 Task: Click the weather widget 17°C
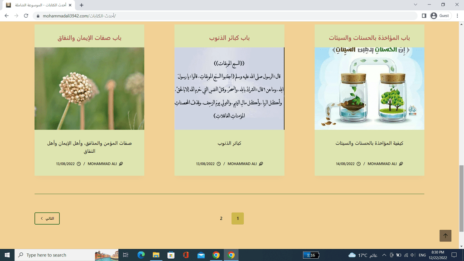[363, 255]
